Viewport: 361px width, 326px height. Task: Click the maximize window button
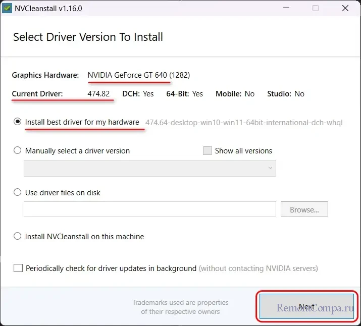(316, 8)
